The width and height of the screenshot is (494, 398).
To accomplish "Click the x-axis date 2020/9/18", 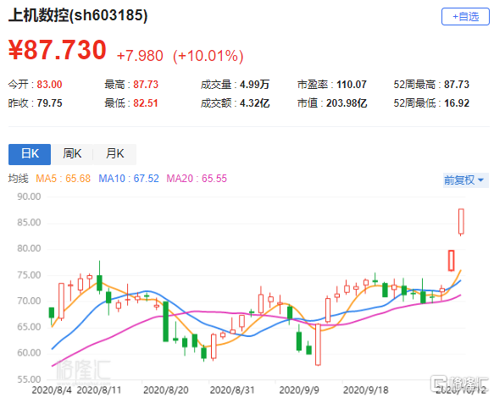I will (x=365, y=390).
